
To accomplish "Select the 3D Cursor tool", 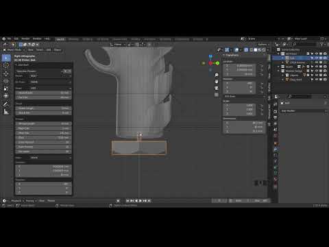I will [6, 66].
